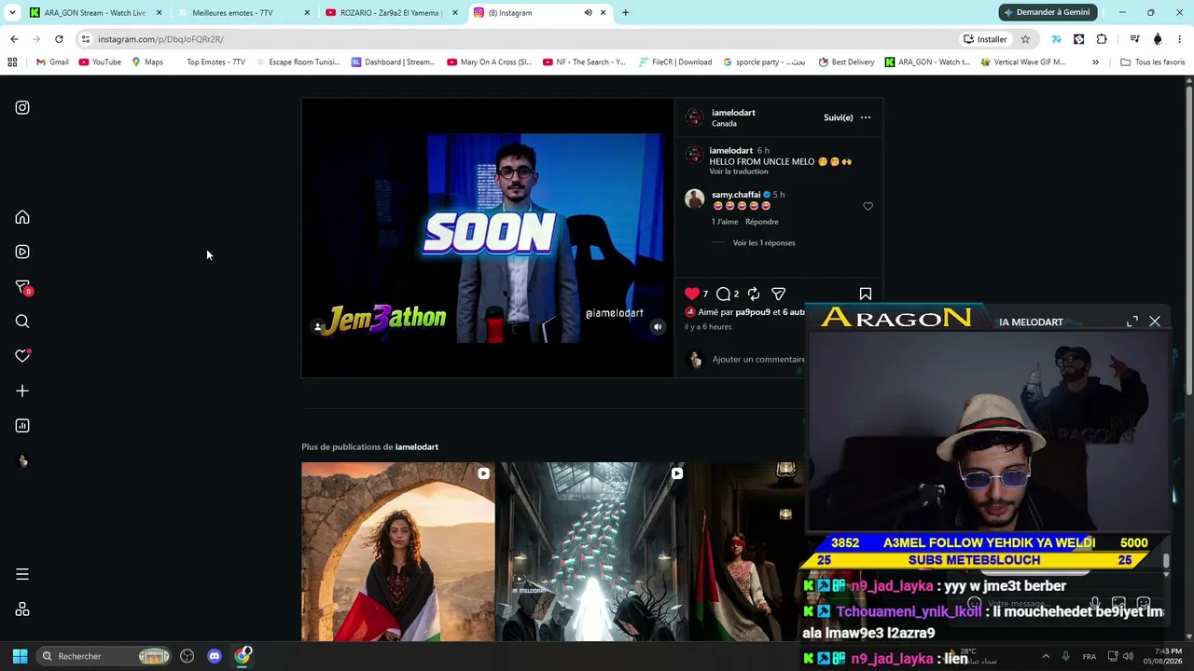Open the sidebar hamburger More menu

22,574
